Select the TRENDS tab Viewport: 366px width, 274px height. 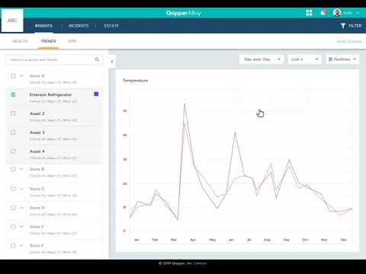48,41
